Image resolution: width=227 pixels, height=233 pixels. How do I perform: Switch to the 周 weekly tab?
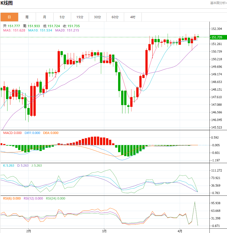[27, 17]
